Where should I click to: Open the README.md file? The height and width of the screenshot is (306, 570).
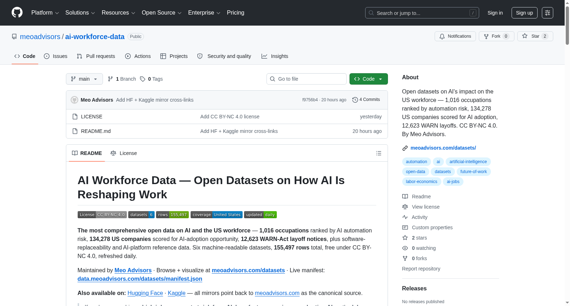coord(96,131)
